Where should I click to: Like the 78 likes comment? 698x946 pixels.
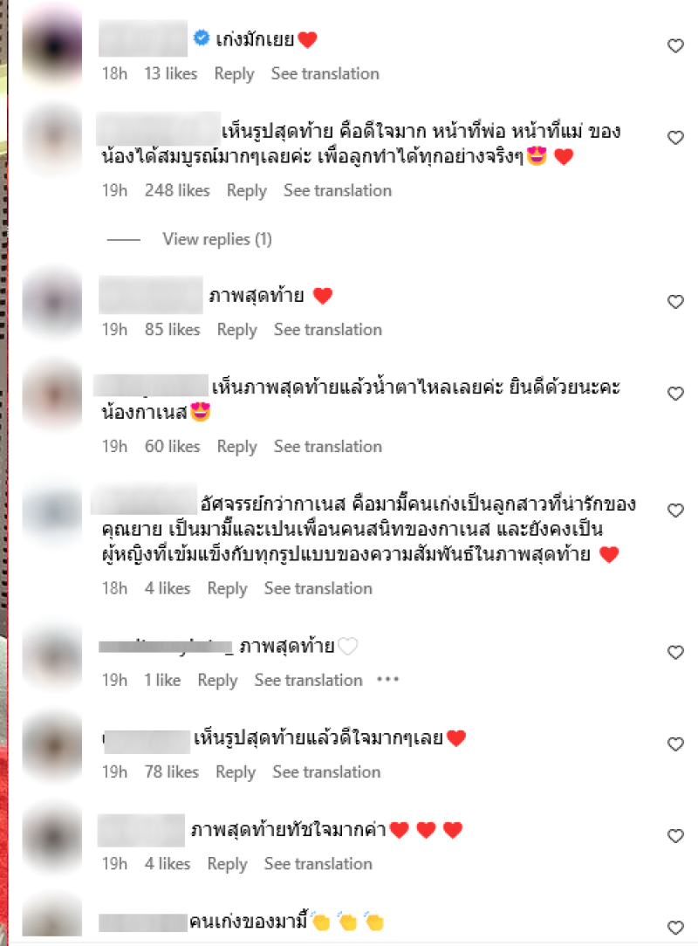pyautogui.click(x=675, y=744)
